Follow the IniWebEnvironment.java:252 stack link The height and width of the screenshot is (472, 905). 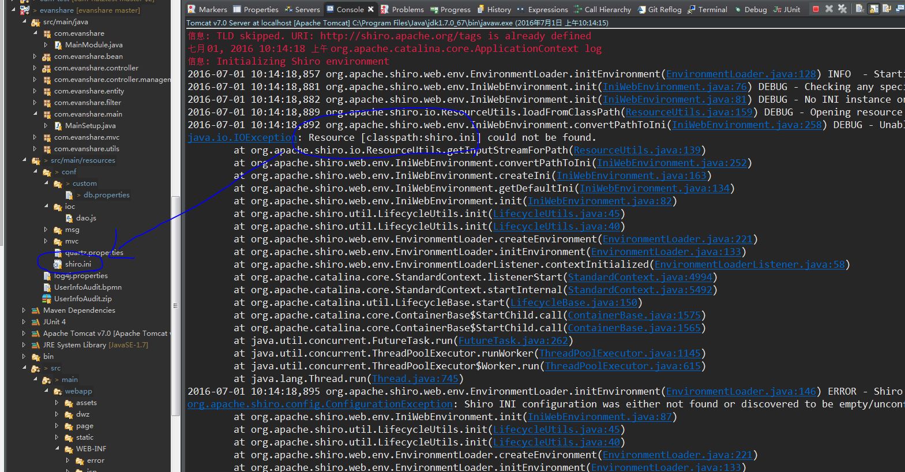coord(672,163)
